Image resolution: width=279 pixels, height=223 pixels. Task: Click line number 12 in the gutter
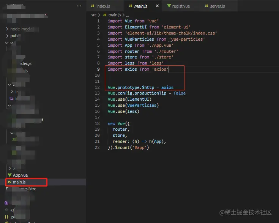point(97,87)
